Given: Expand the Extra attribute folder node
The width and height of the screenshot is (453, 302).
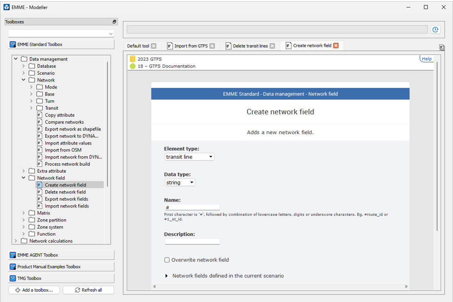Looking at the screenshot, I should click(x=24, y=171).
